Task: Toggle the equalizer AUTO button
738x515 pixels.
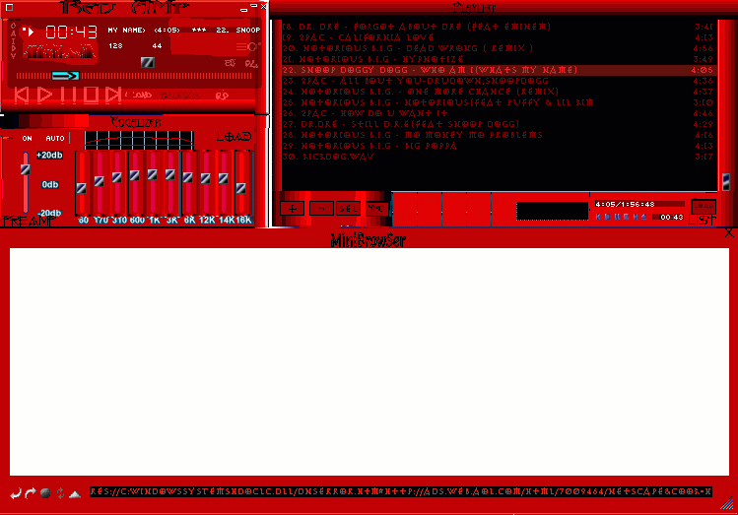Action: 55,138
